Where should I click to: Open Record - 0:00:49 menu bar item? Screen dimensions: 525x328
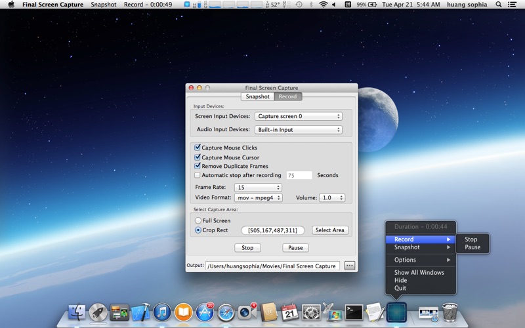[x=148, y=5]
